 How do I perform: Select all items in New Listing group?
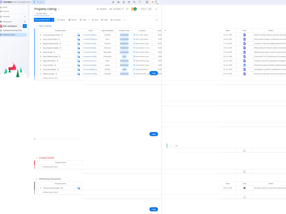[37, 31]
